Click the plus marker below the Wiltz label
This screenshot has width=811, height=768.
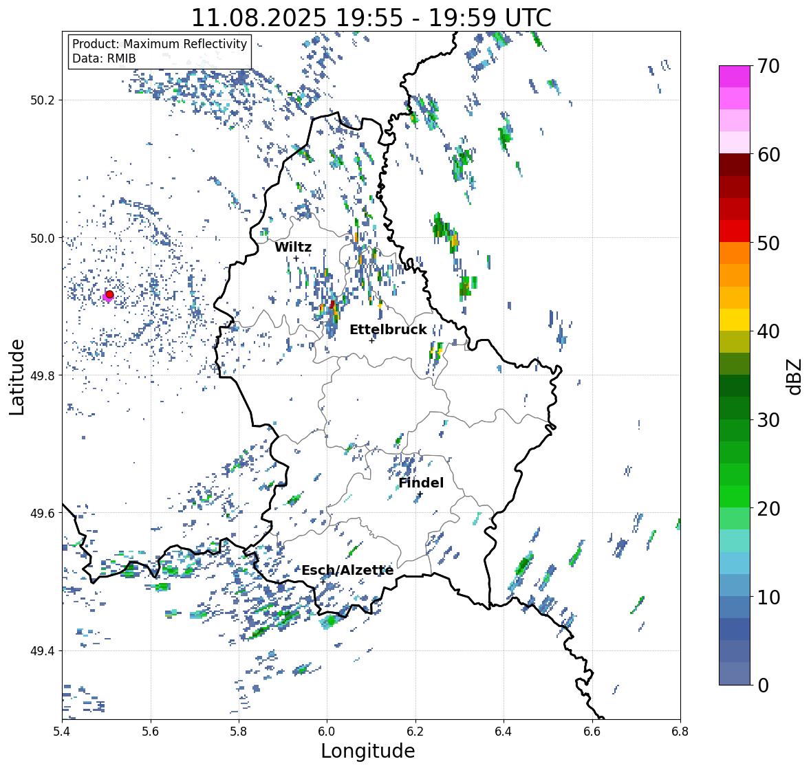296,259
